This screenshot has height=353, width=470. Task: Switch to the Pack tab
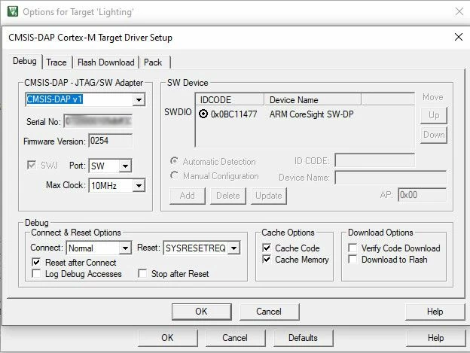click(x=153, y=62)
